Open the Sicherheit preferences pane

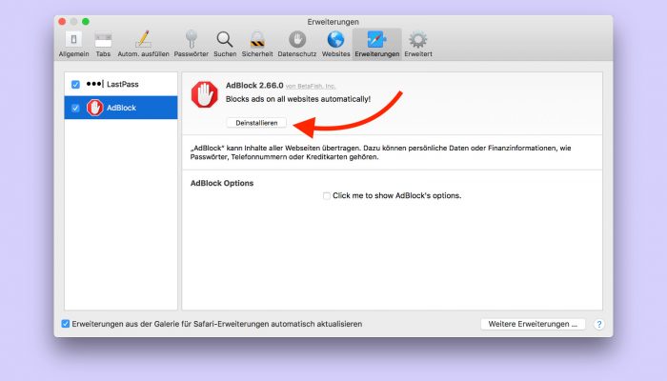[x=257, y=44]
